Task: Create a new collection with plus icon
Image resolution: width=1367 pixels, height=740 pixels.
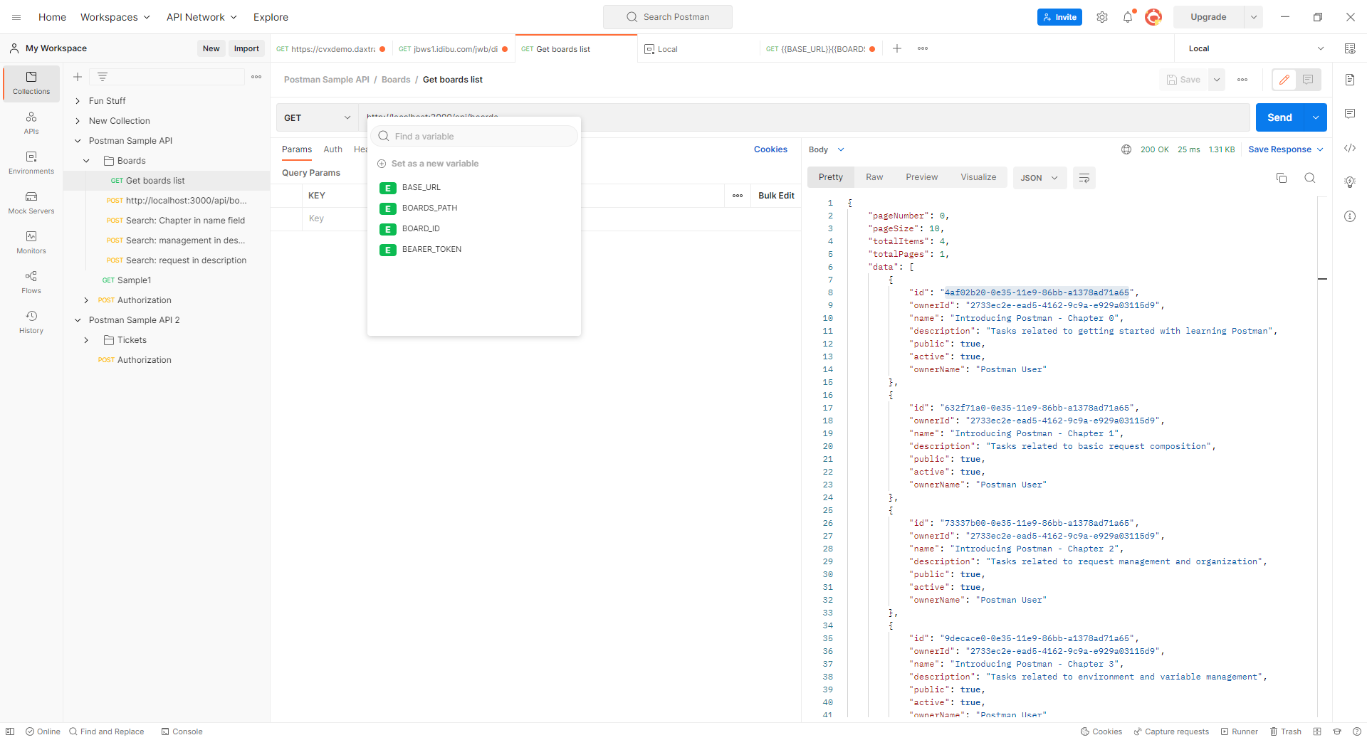Action: [x=78, y=77]
